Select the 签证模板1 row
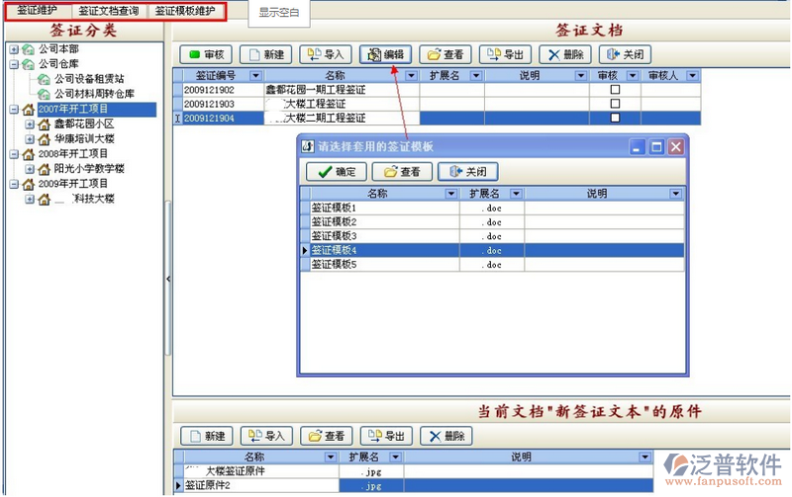The width and height of the screenshot is (792, 497). click(492, 207)
